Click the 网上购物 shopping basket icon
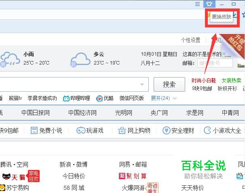 point(122,130)
